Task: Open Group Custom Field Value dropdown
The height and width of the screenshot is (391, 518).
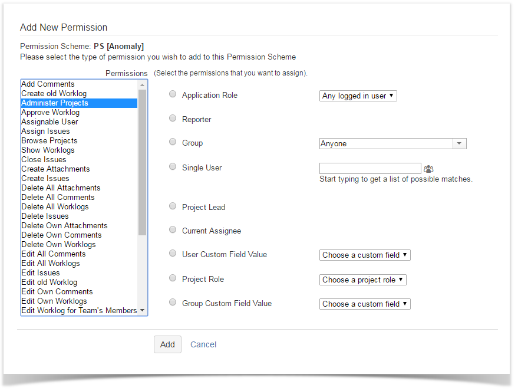Action: (x=365, y=304)
